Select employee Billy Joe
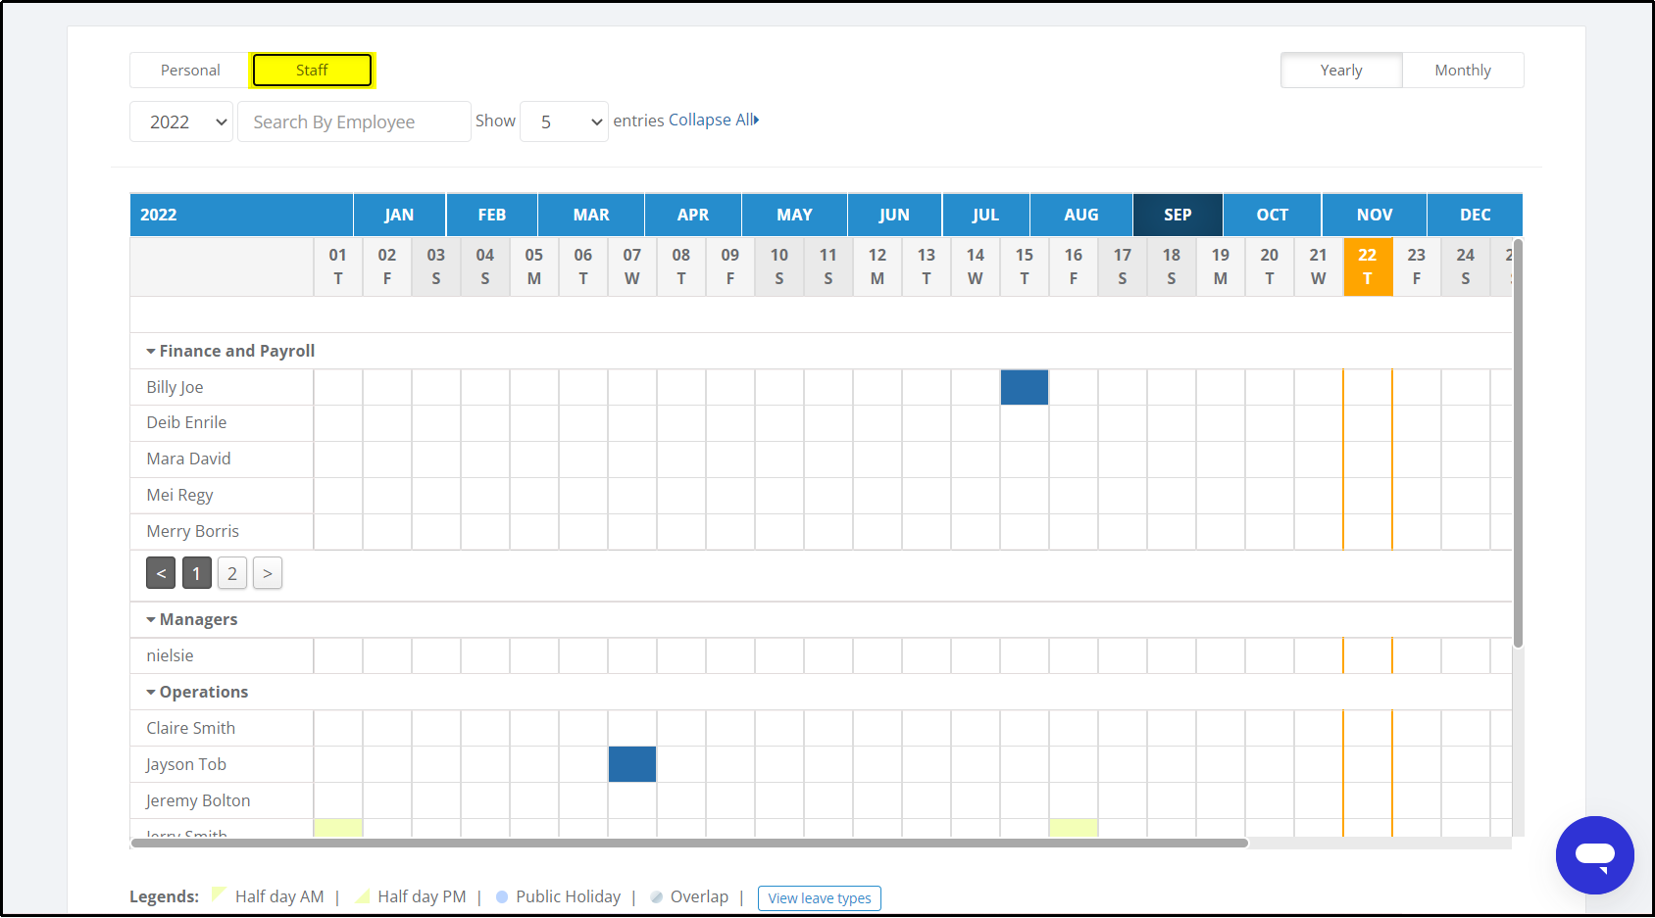This screenshot has height=918, width=1655. [175, 387]
